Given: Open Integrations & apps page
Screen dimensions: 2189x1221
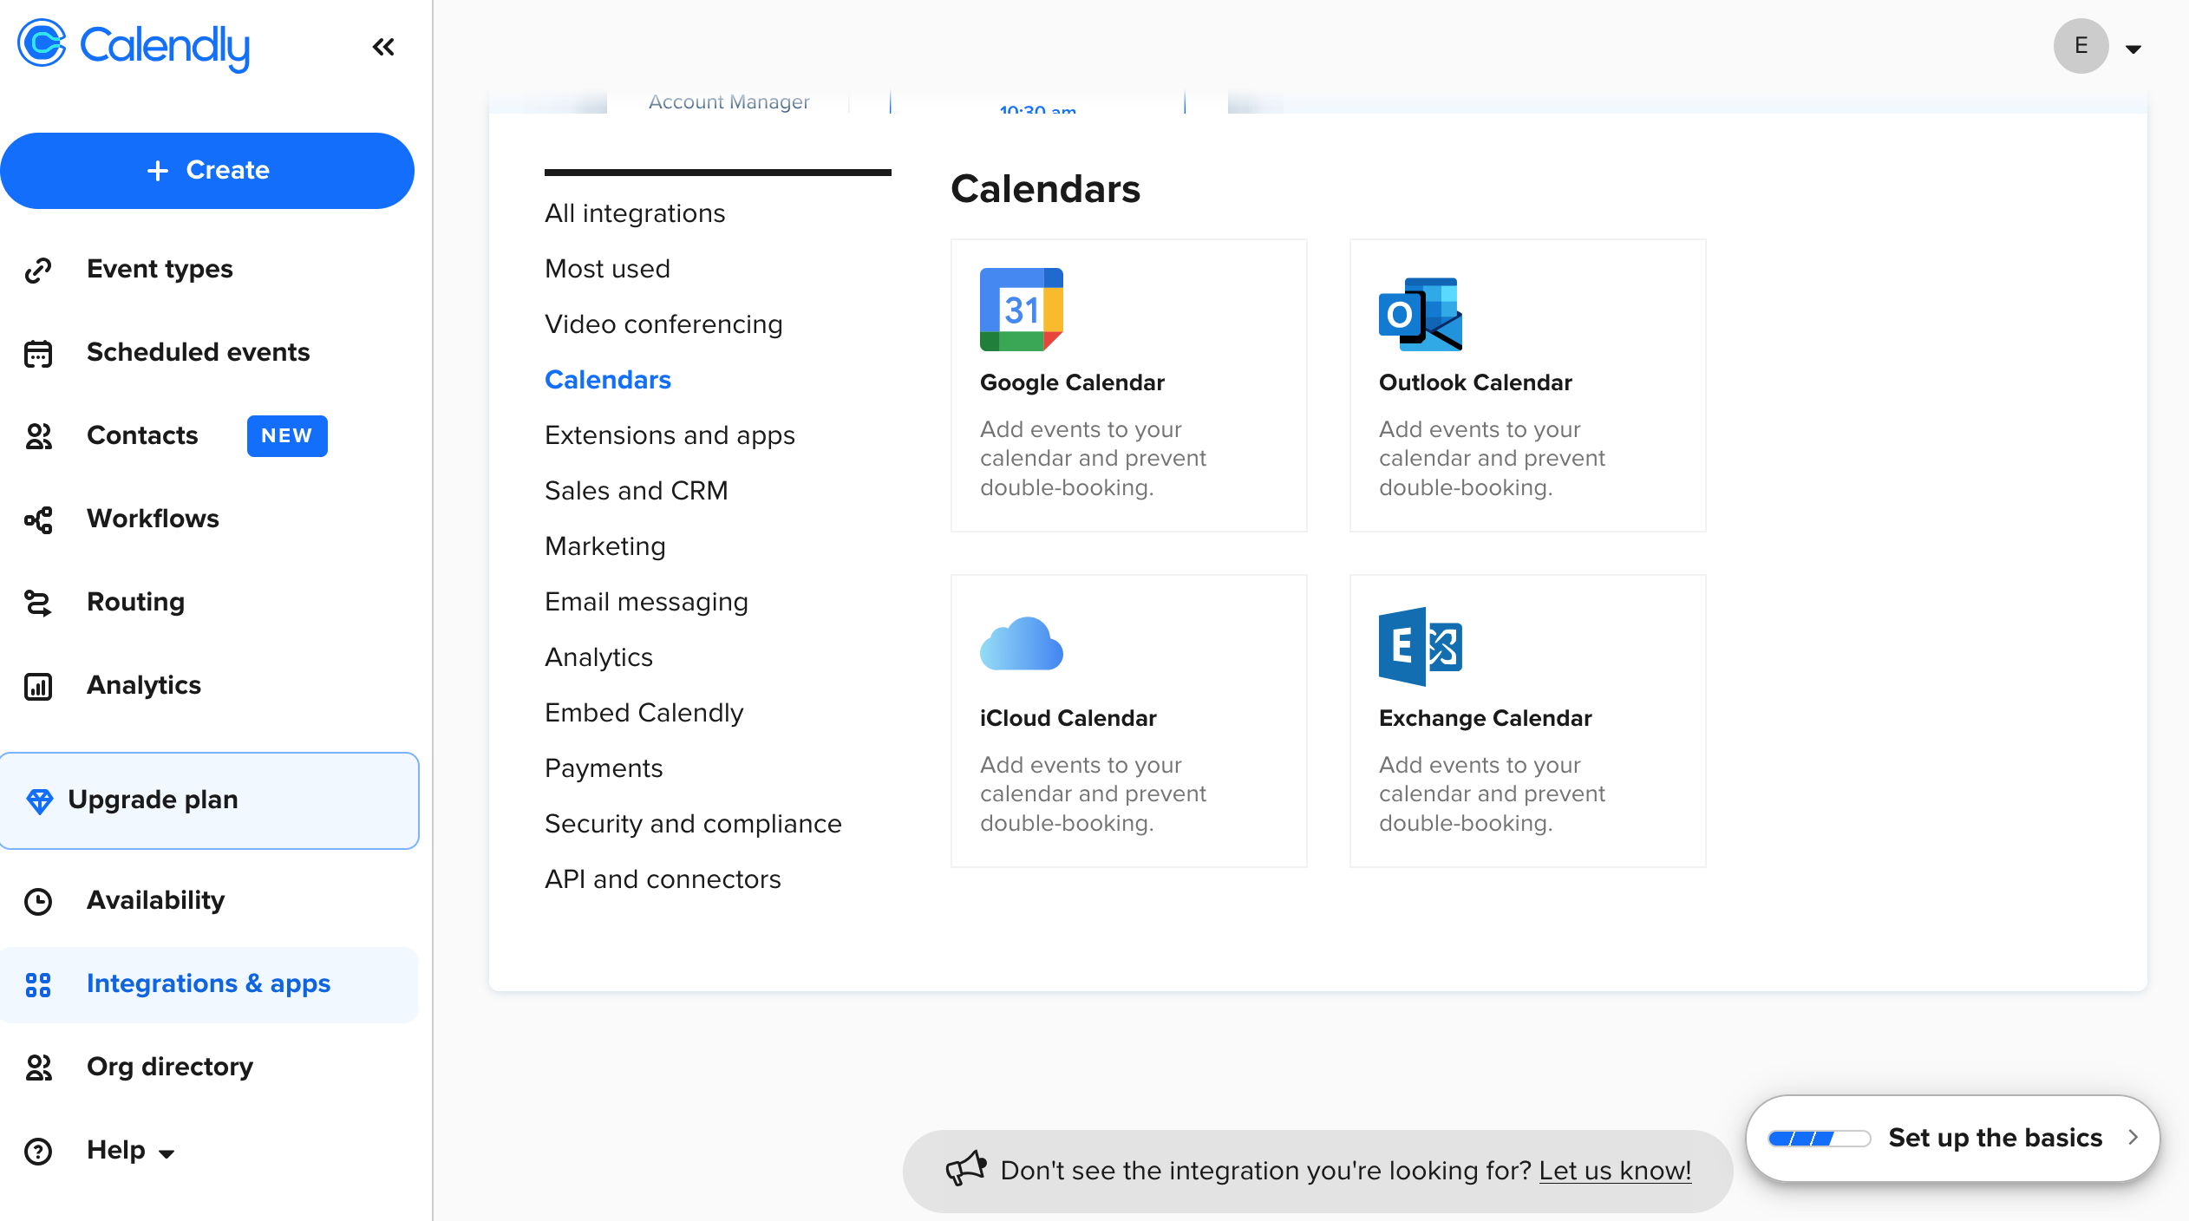Looking at the screenshot, I should (208, 983).
